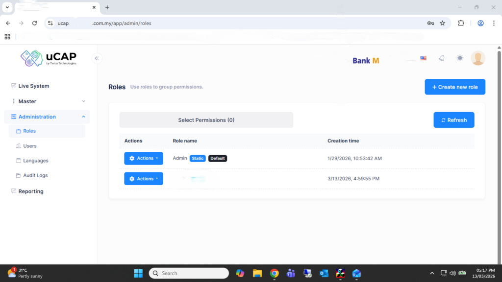Expand the Master menu
This screenshot has width=502, height=282.
point(48,101)
